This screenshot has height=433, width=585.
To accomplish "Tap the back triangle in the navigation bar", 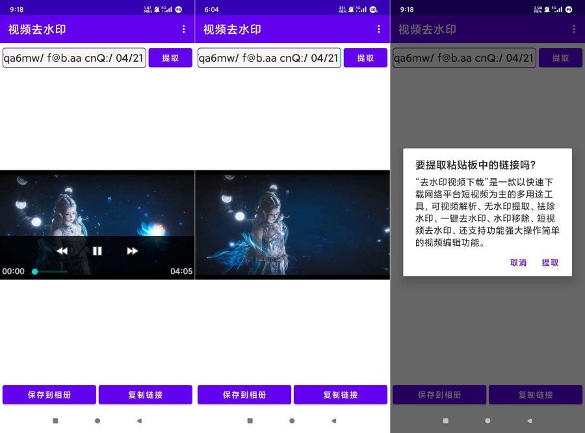I will pyautogui.click(x=138, y=421).
